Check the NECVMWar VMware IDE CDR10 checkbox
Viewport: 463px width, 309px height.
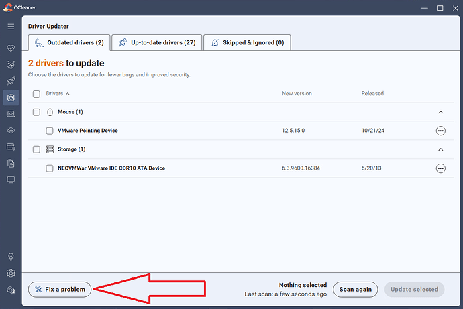click(x=50, y=168)
